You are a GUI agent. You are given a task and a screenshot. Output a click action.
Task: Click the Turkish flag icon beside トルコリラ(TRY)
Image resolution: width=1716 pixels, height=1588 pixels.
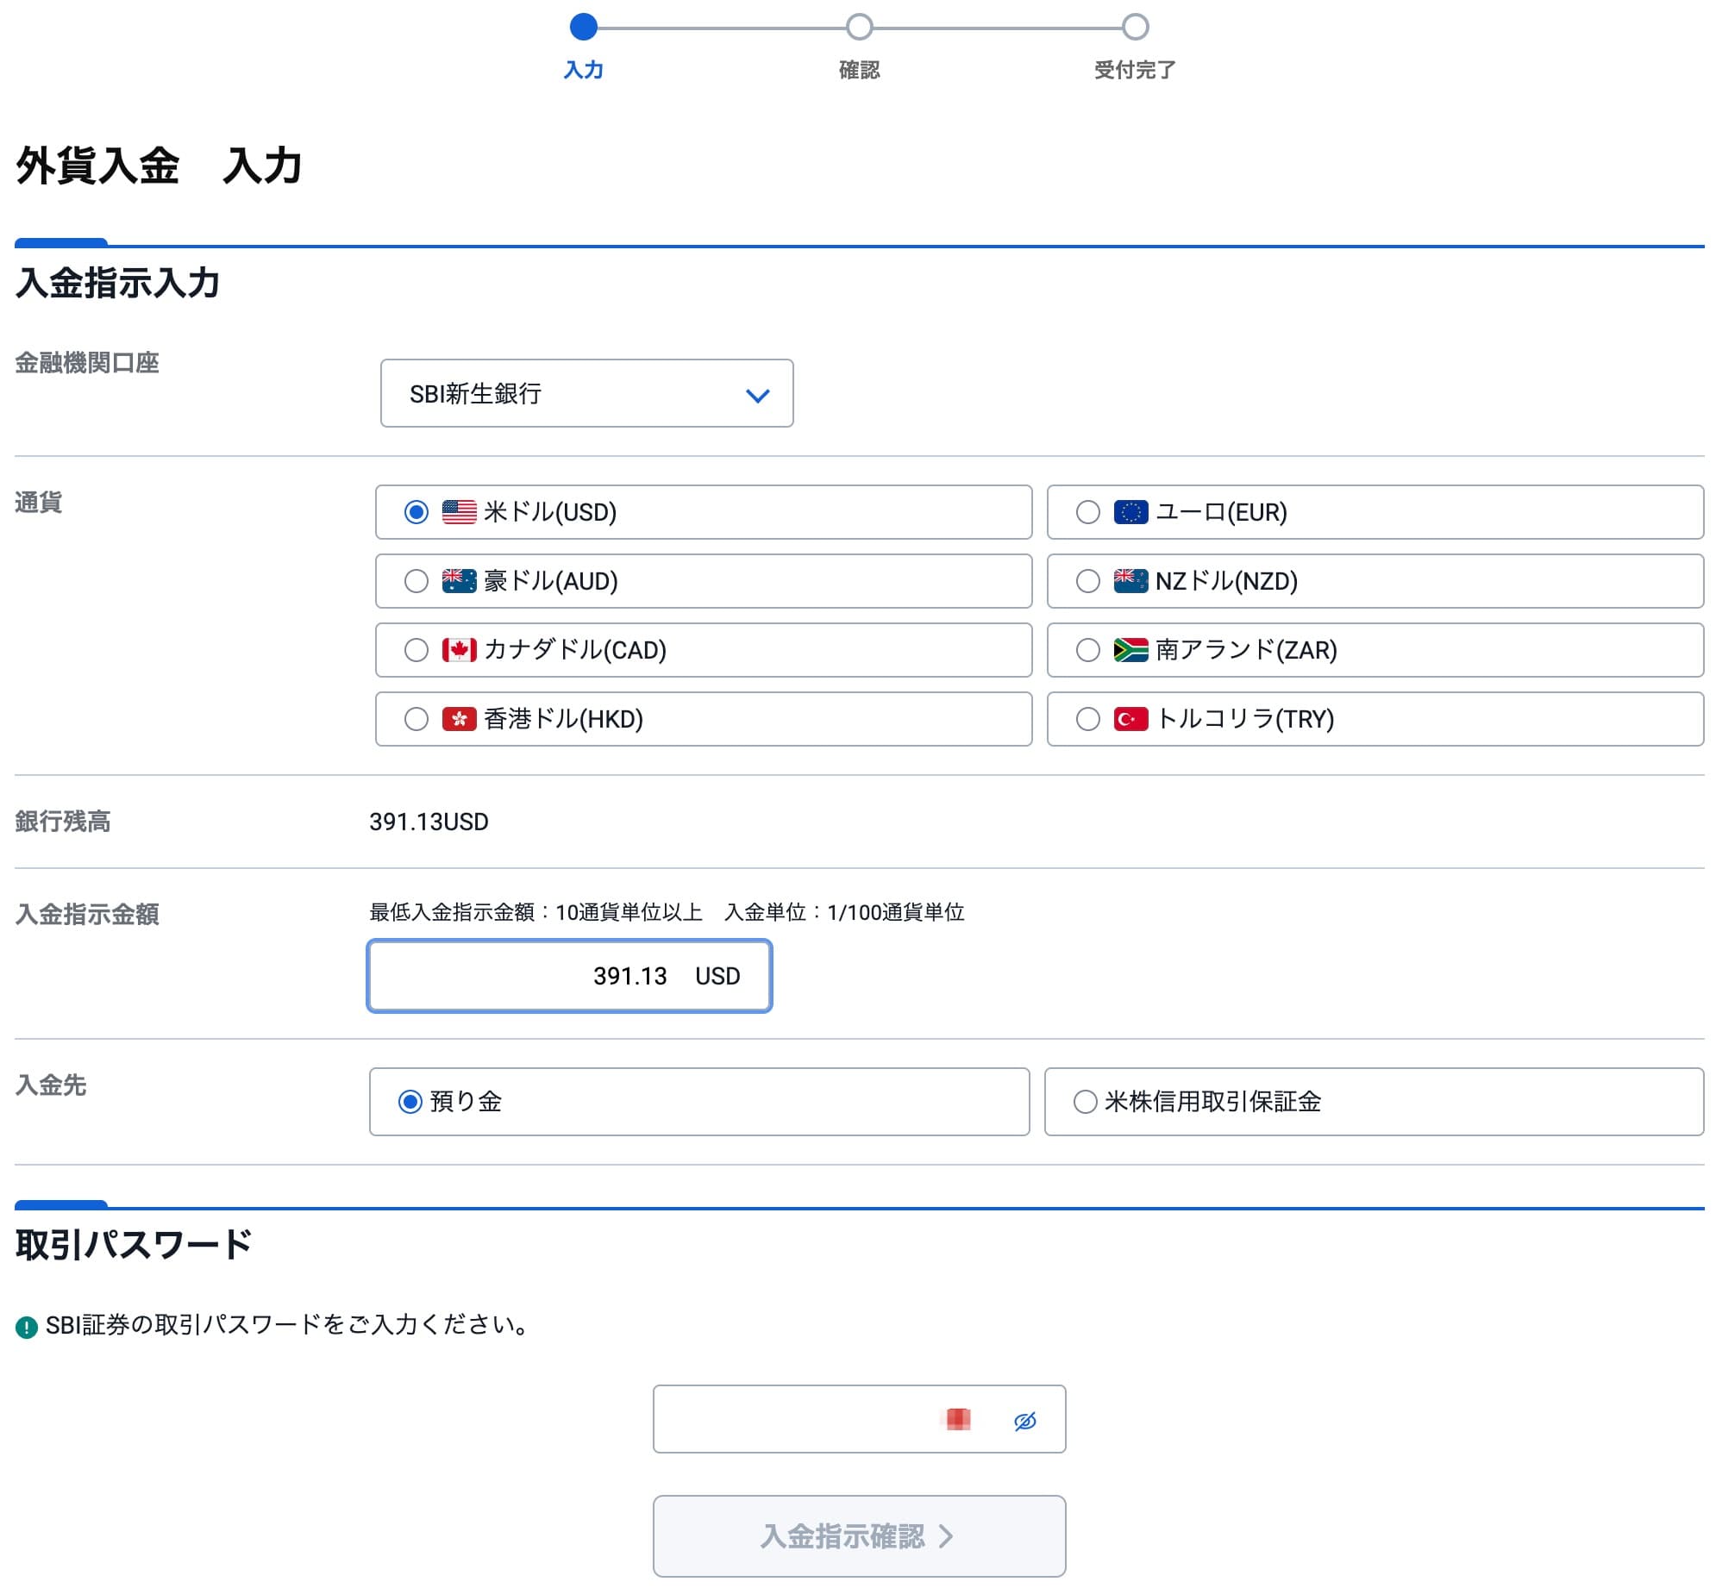click(1130, 720)
